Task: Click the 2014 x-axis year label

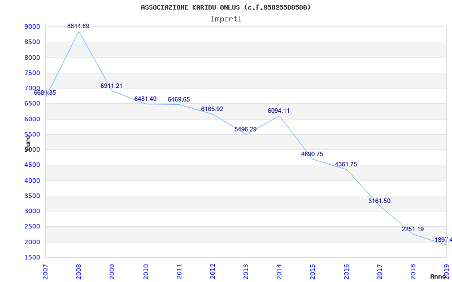Action: tap(279, 272)
